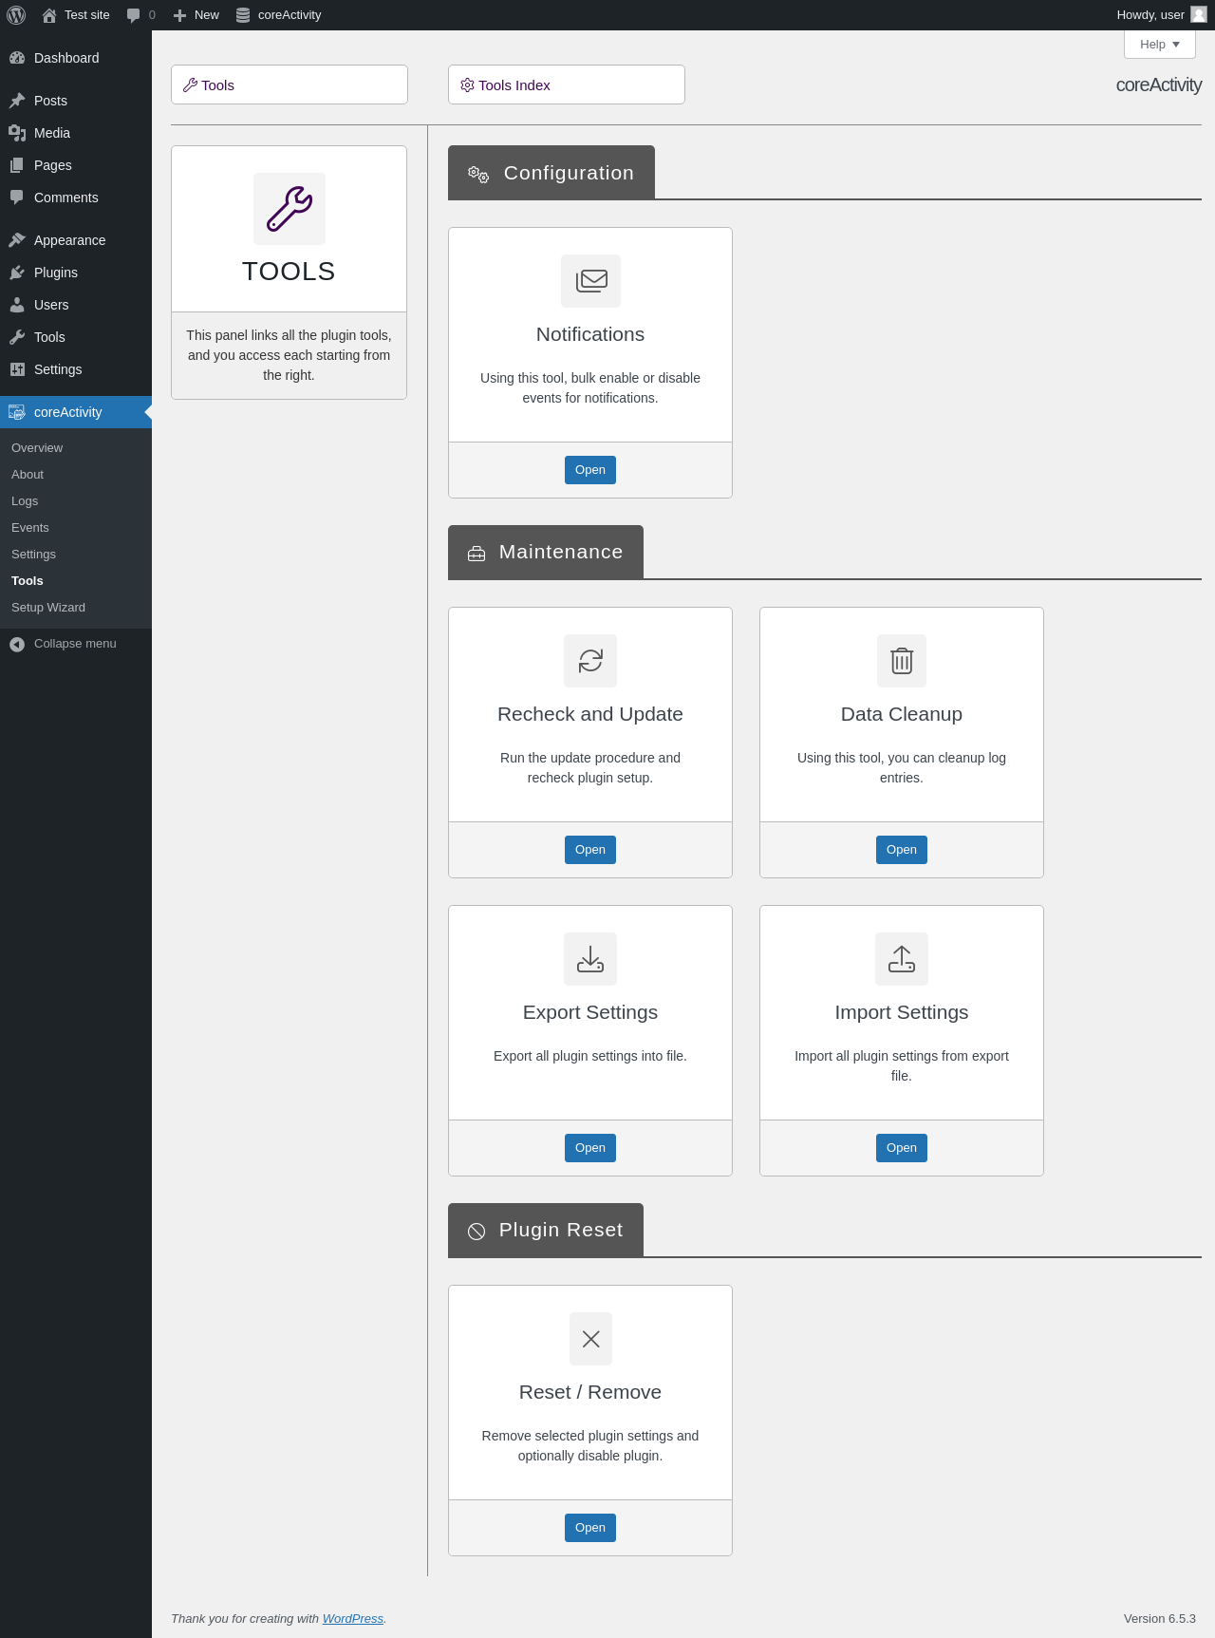Click the Reset / Remove card title
The image size is (1215, 1638).
click(x=590, y=1392)
